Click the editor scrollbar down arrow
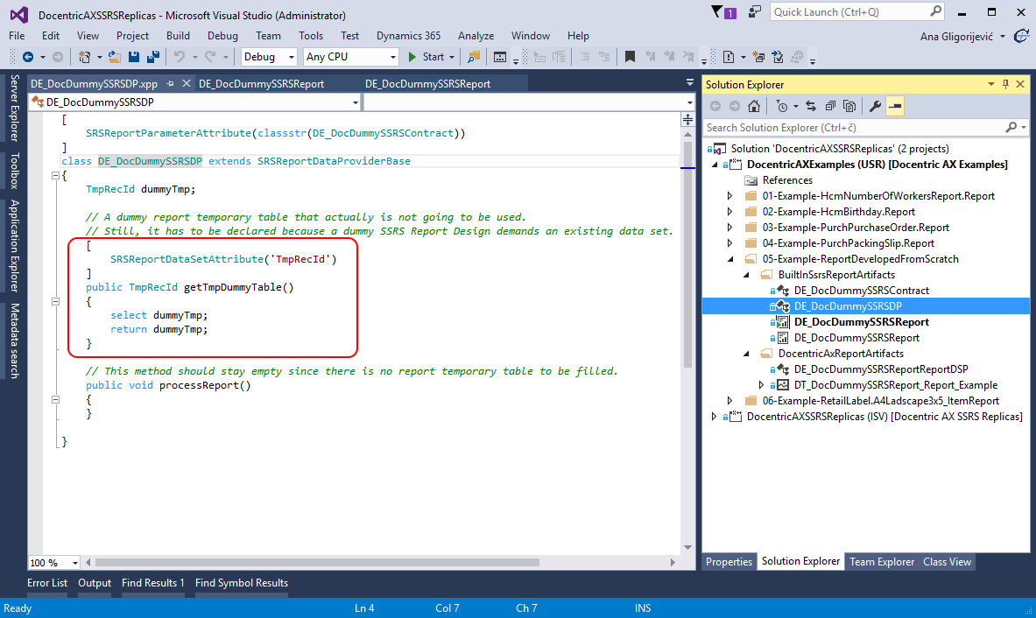Image resolution: width=1036 pixels, height=618 pixels. click(x=687, y=547)
